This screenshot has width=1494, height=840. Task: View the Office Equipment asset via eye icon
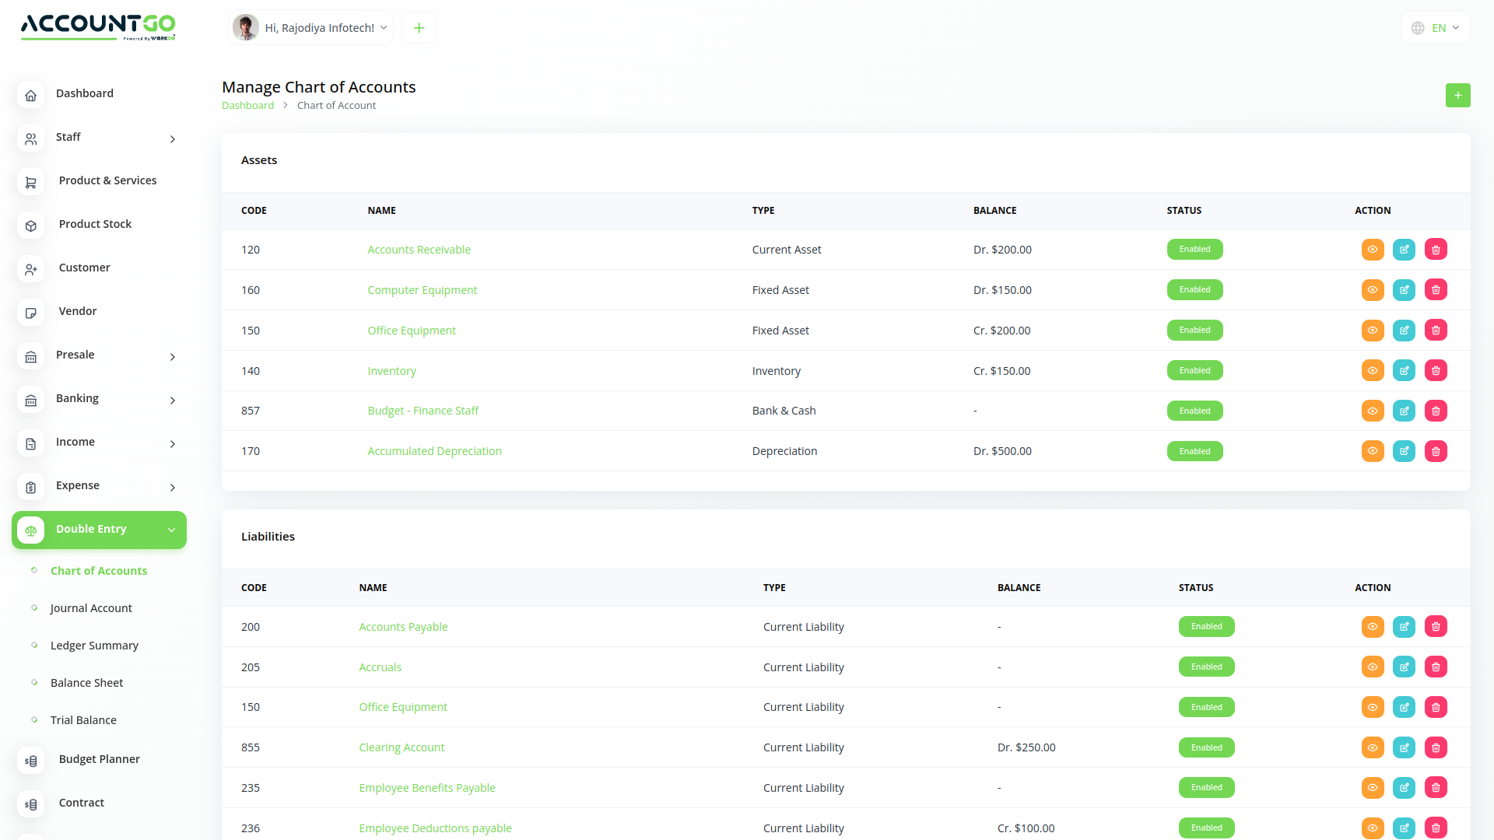tap(1373, 331)
